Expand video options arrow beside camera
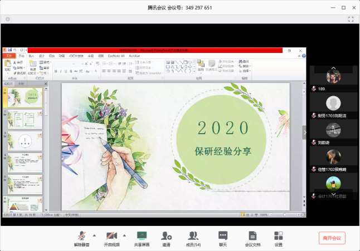The image size is (360, 251). [x=124, y=235]
